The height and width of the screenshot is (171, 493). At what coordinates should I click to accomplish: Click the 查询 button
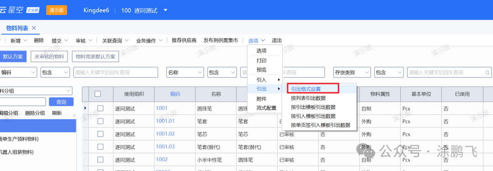coord(61,102)
